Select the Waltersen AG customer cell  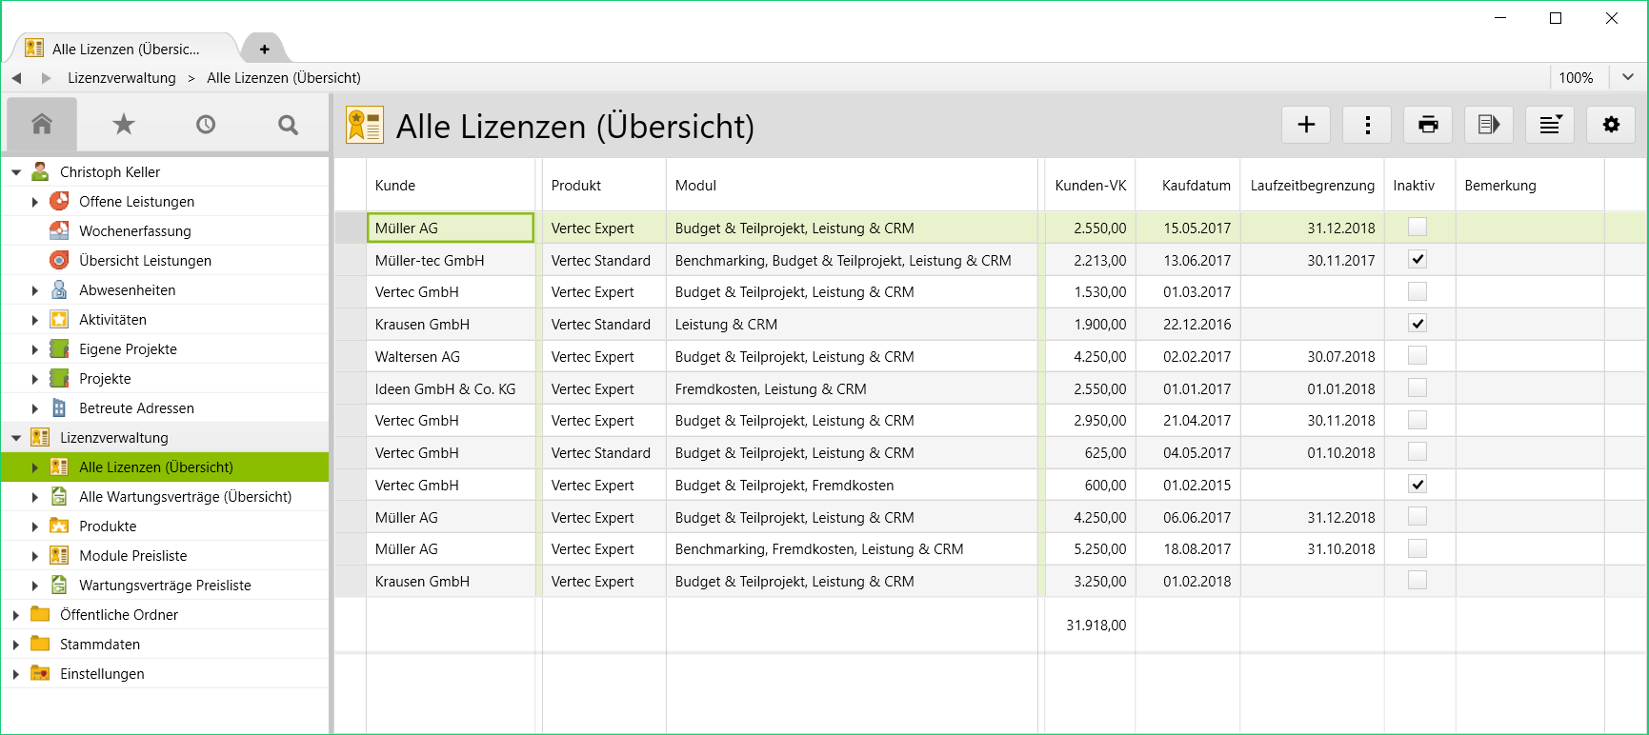(x=451, y=356)
